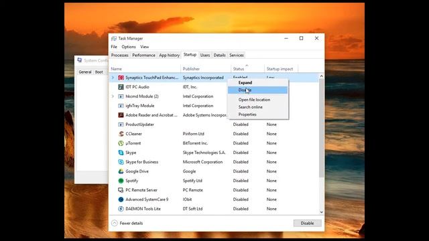Choose Disable in the context menu
429x241 pixels.
pyautogui.click(x=257, y=90)
